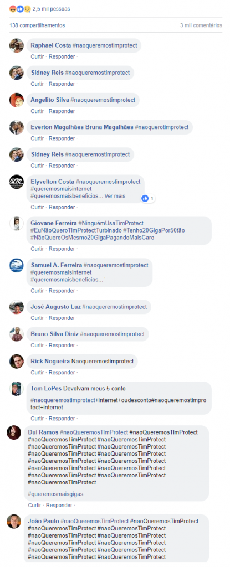Click Dui Ramos's profile picture
This screenshot has height=567, width=230.
[14, 432]
